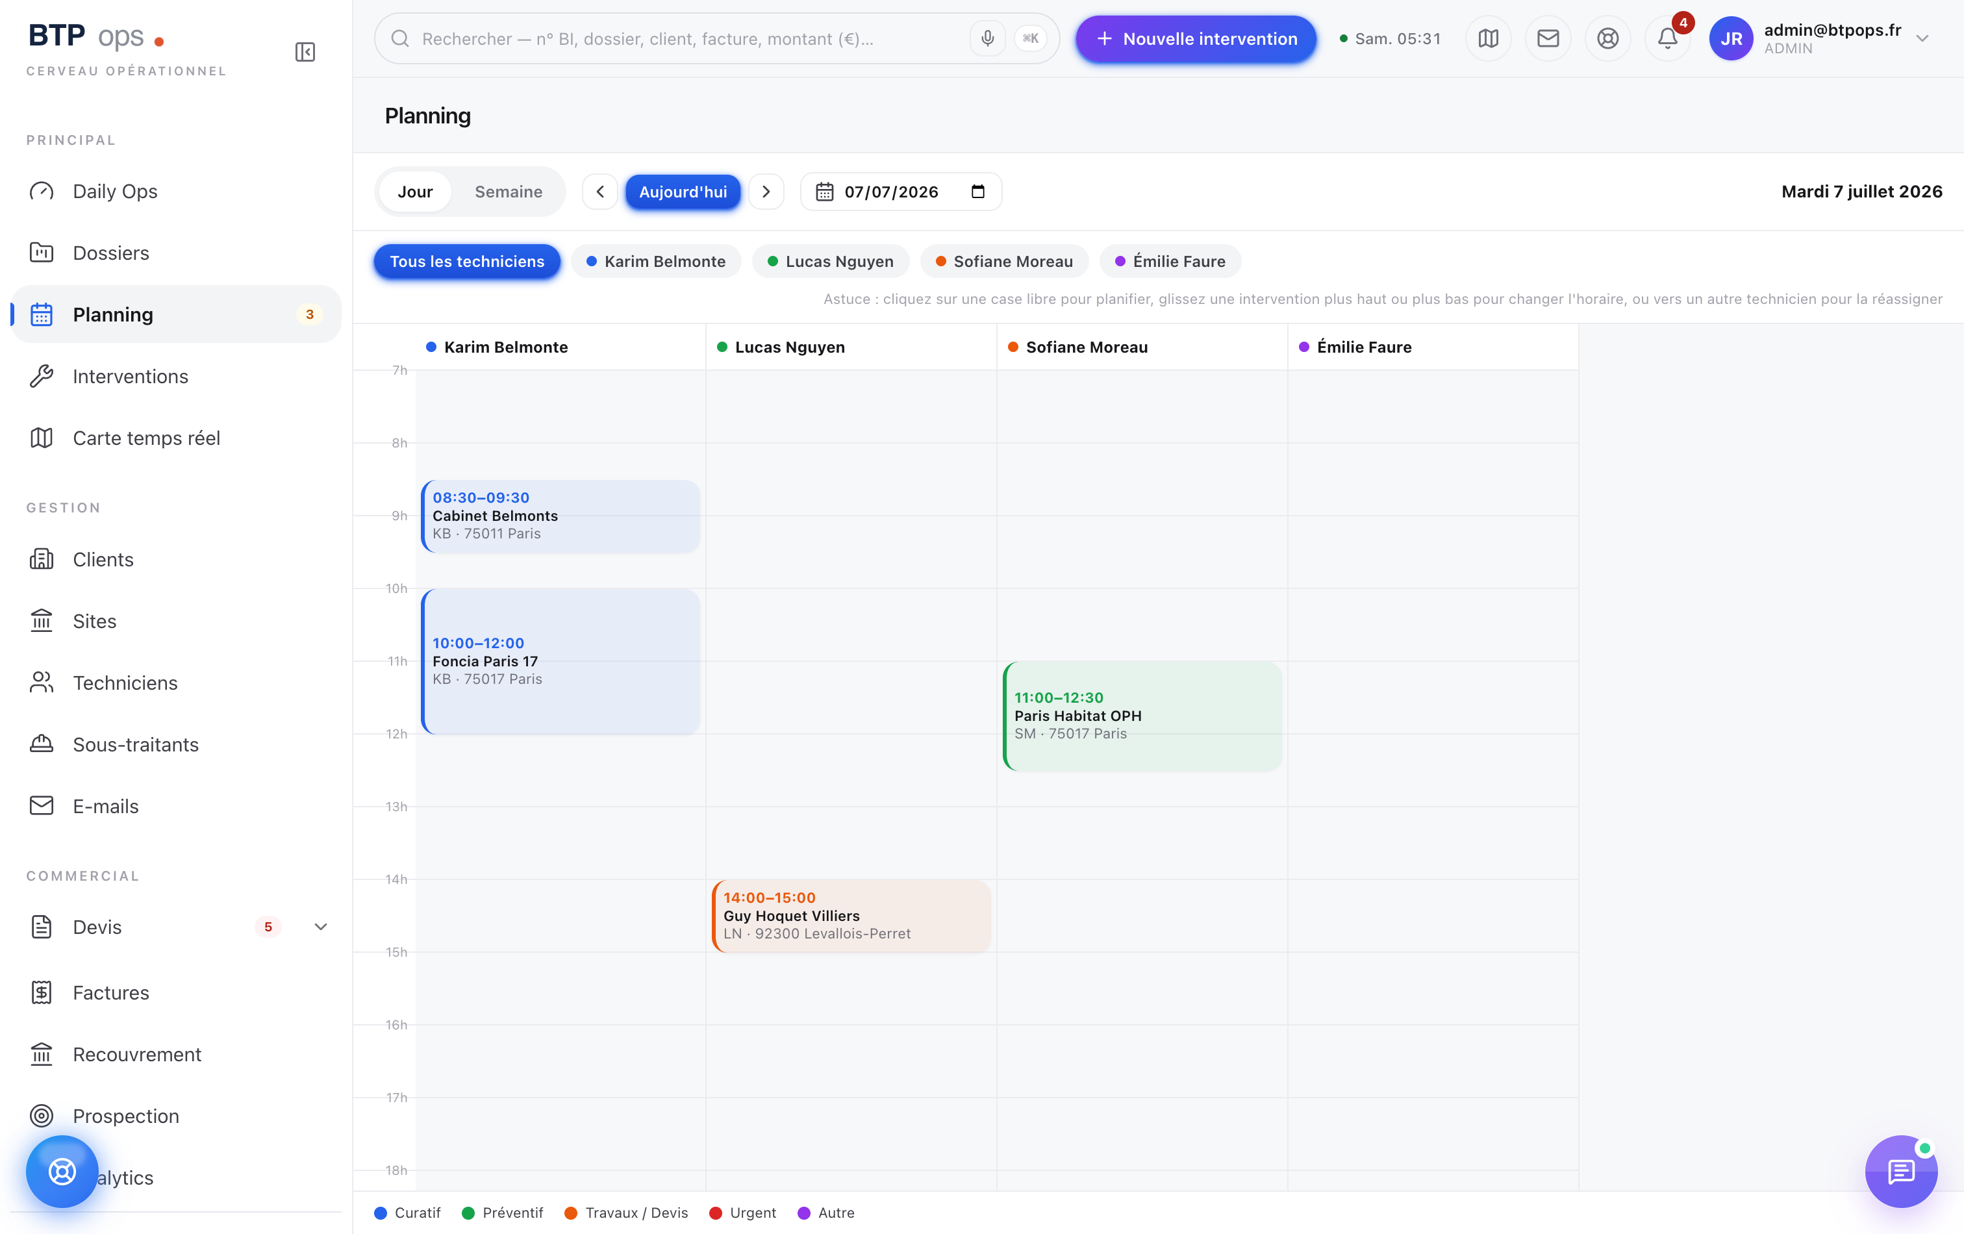The image size is (1964, 1234).
Task: Open the admin account dropdown chevron
Action: click(x=1922, y=38)
